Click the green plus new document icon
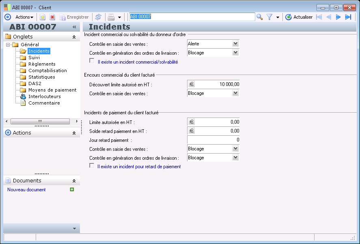Screen dimensions: 360x244 pyautogui.click(x=72, y=189)
